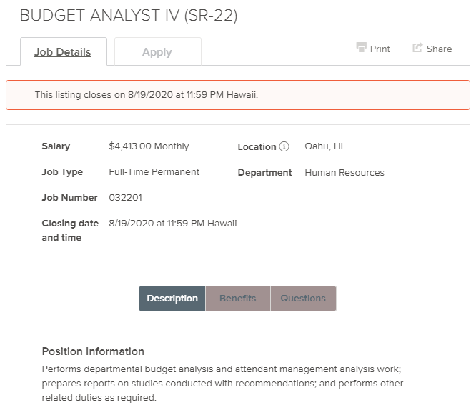Screen dimensions: 476x405
Task: Click the share arrow icon
Action: pos(417,48)
